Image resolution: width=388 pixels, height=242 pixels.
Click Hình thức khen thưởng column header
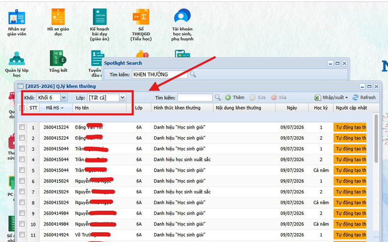pos(182,108)
